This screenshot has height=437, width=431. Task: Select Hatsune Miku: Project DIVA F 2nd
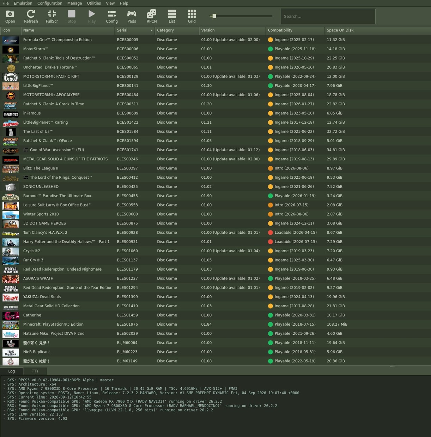(54, 333)
